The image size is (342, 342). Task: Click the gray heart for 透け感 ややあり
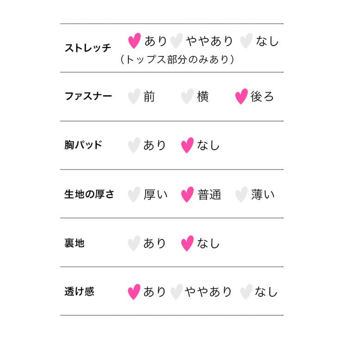pyautogui.click(x=177, y=292)
